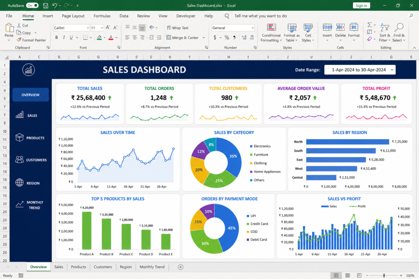The height and width of the screenshot is (279, 419).
Task: Open the Calibri font name dropdown
Action: [x=88, y=28]
